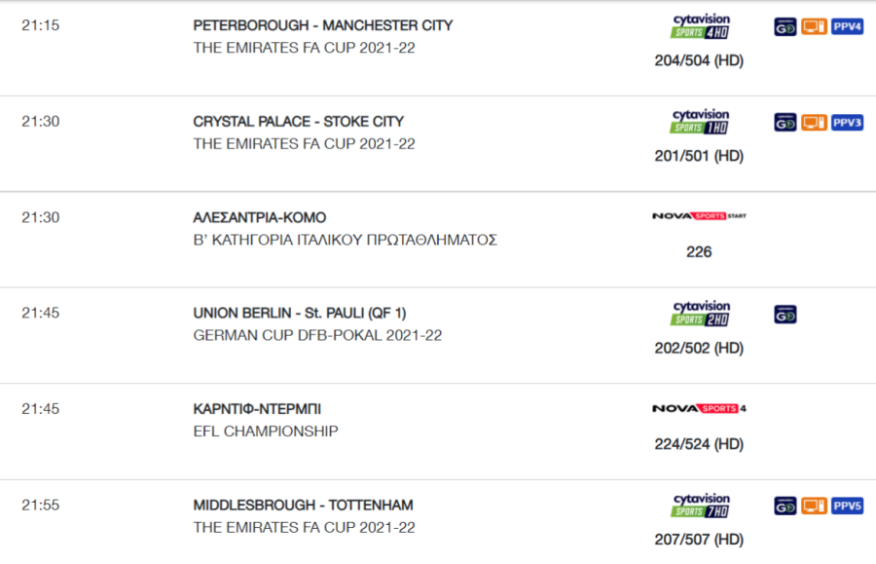
Task: Click the GO icon in Crystal Palace row
Action: [785, 123]
